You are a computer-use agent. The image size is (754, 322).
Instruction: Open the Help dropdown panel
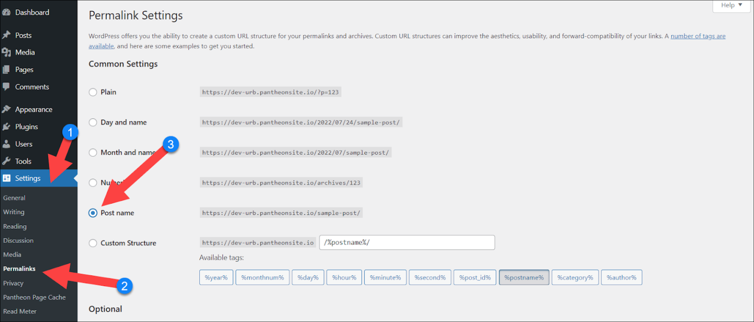730,5
